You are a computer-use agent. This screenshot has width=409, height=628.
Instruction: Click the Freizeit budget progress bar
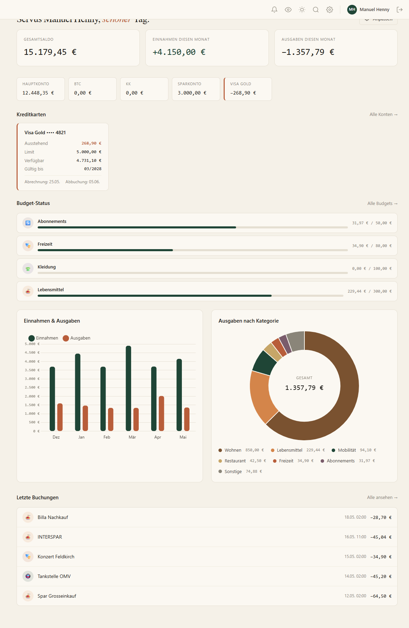tap(193, 250)
